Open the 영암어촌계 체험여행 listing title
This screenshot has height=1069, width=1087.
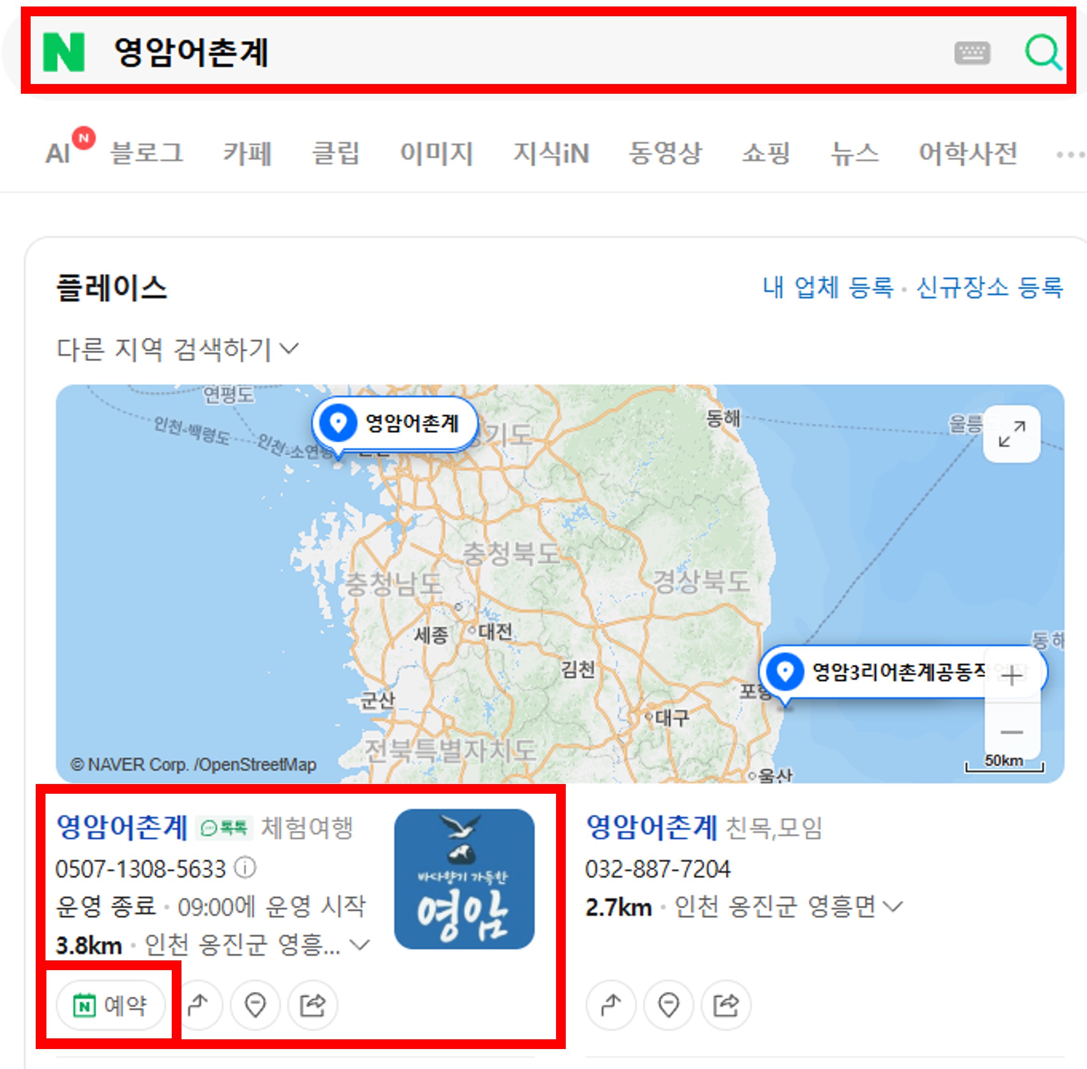[122, 828]
